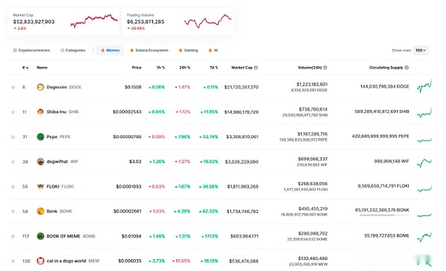This screenshot has width=446, height=271.
Task: Open cat in a dogs world link
Action: pyautogui.click(x=66, y=261)
